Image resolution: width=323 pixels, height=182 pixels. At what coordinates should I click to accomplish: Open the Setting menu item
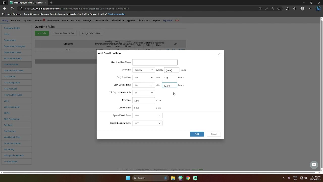[5, 20]
